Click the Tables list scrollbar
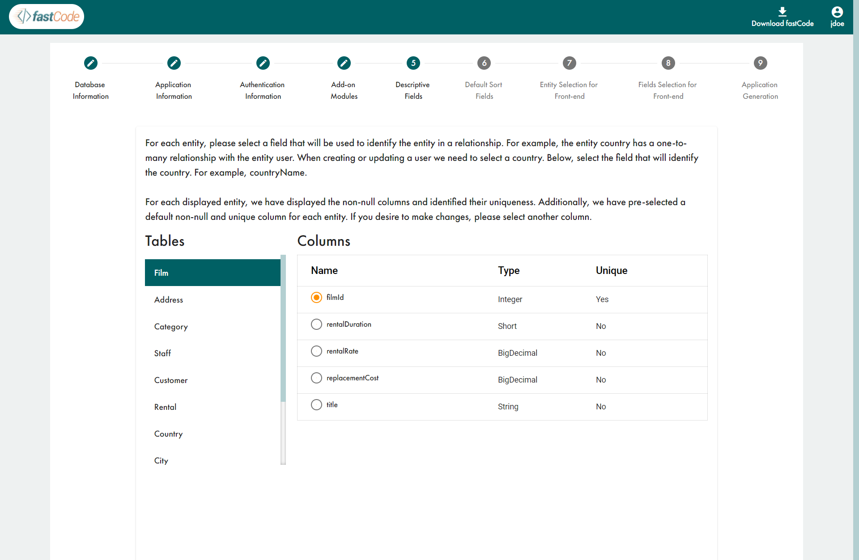Screen dimensions: 859x560 coord(283,328)
